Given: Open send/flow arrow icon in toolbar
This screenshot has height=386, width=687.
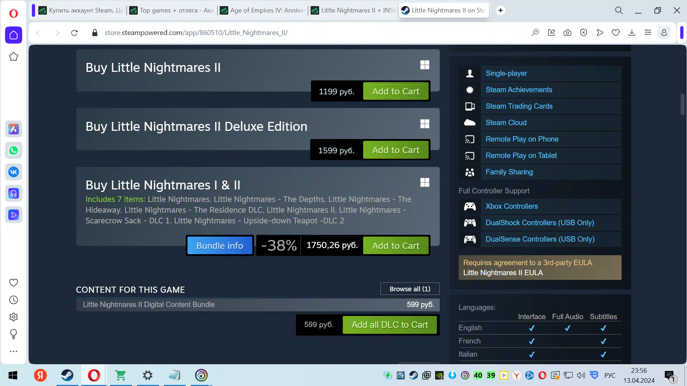Looking at the screenshot, I should point(600,33).
